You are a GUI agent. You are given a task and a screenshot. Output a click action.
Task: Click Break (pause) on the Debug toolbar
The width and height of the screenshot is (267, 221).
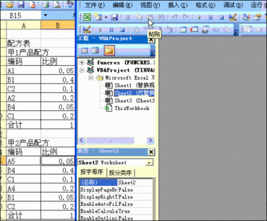click(x=111, y=30)
